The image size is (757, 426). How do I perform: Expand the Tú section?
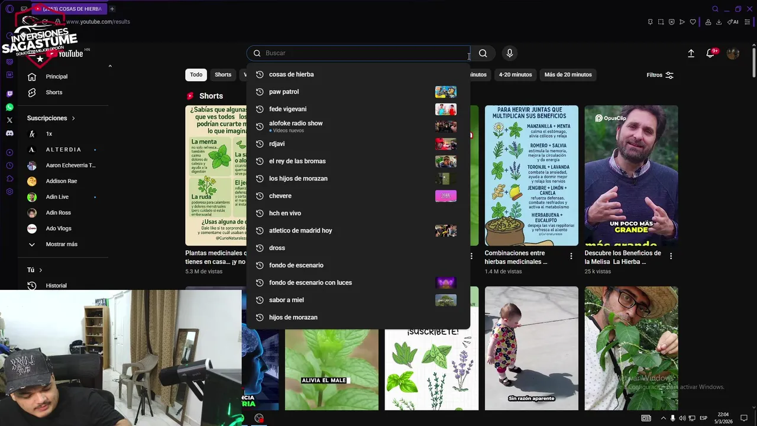click(x=34, y=270)
